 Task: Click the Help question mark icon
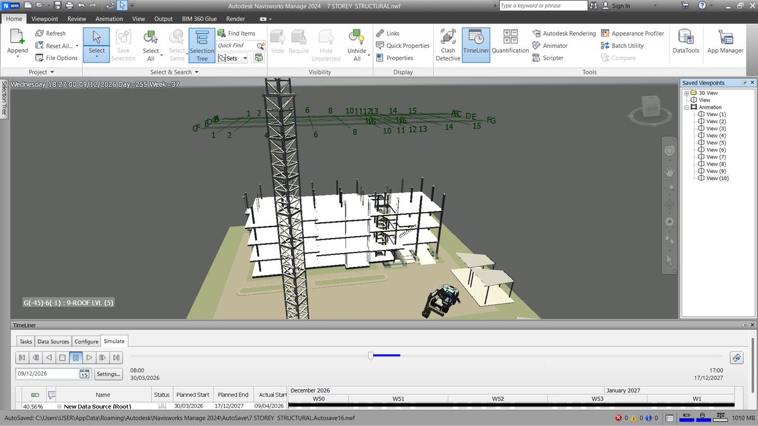[x=702, y=6]
